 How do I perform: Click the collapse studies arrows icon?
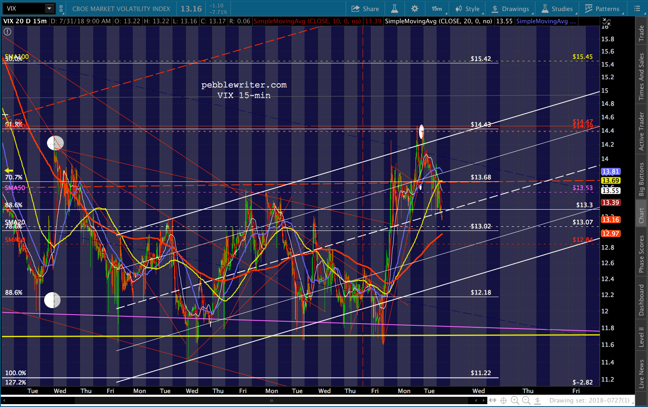click(607, 22)
